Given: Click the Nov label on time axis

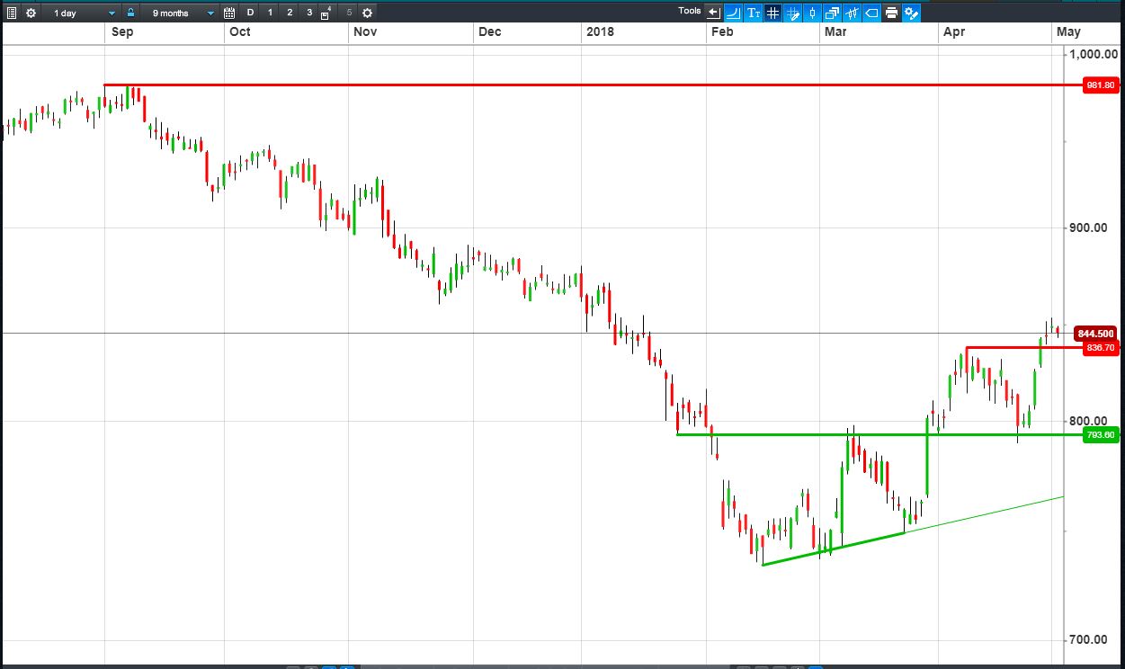Looking at the screenshot, I should point(365,32).
